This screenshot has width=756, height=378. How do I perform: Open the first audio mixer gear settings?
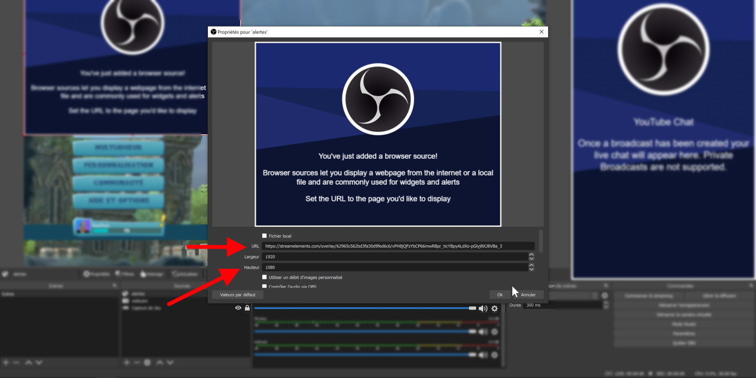click(494, 308)
